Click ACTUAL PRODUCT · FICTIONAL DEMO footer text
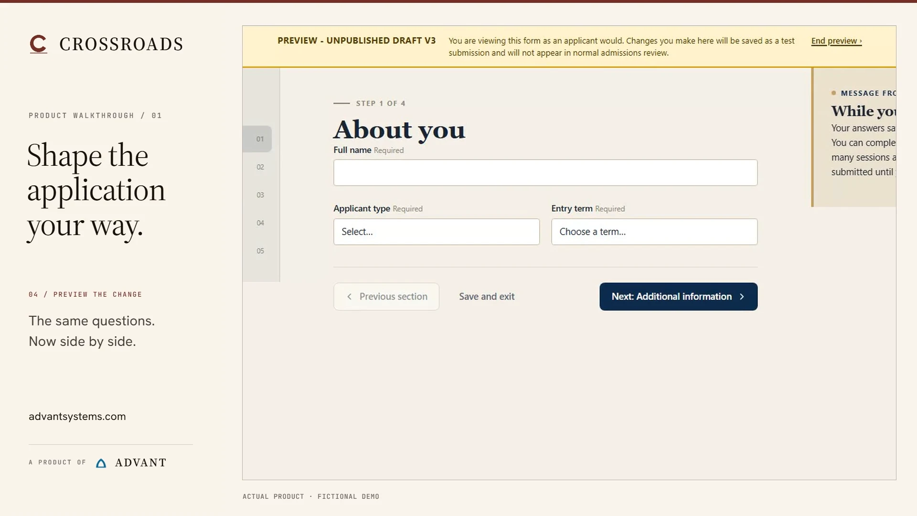Image resolution: width=917 pixels, height=516 pixels. click(311, 496)
